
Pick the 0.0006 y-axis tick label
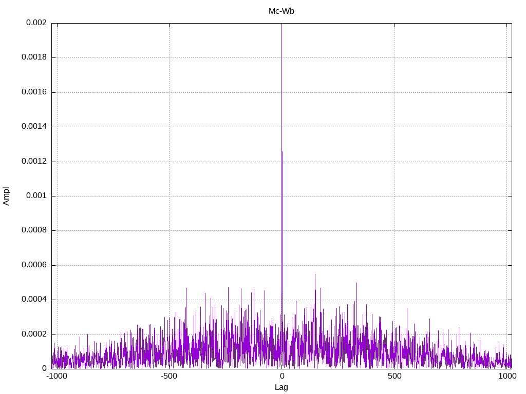(34, 265)
